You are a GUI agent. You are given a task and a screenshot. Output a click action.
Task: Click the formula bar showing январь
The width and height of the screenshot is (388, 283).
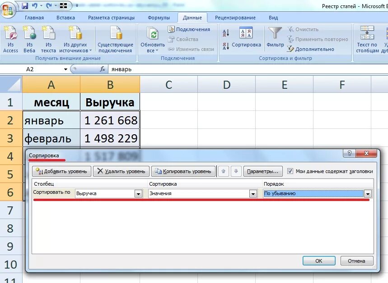(x=248, y=69)
